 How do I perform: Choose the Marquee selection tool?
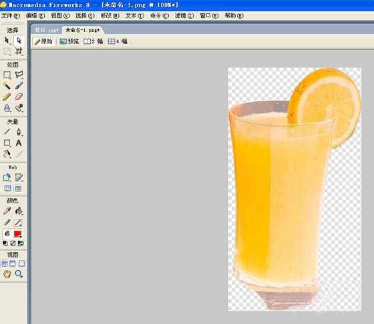click(x=7, y=75)
